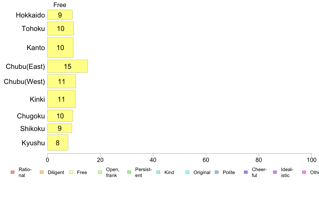The height and width of the screenshot is (198, 319).
Task: Select the Kyushu bar showing 8
Action: [58, 143]
